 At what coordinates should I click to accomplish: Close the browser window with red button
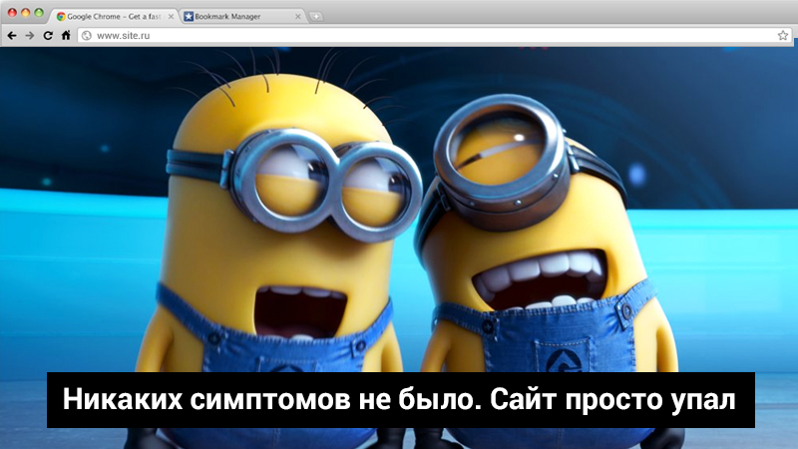12,13
